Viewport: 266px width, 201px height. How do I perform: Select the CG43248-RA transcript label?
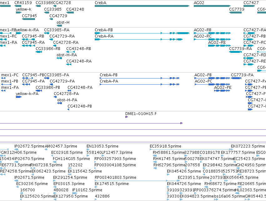(x=79, y=61)
